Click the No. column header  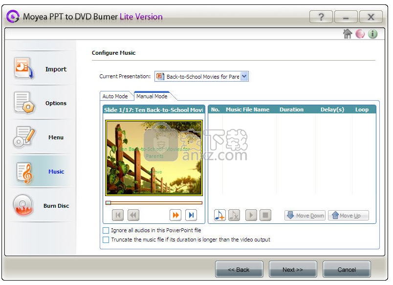pyautogui.click(x=215, y=110)
